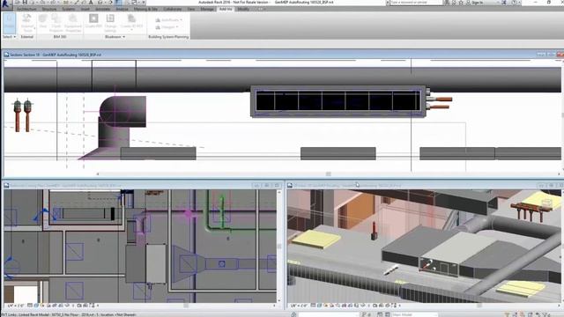Switch to the Systems ribbon tab

[69, 9]
